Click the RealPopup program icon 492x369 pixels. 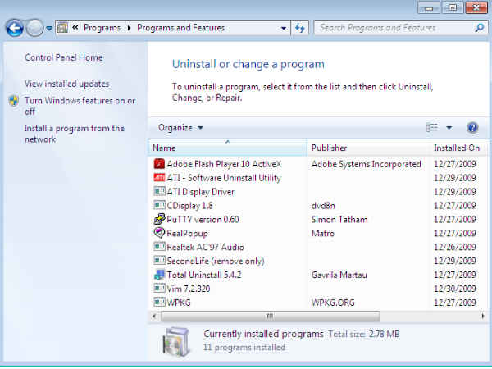point(159,233)
